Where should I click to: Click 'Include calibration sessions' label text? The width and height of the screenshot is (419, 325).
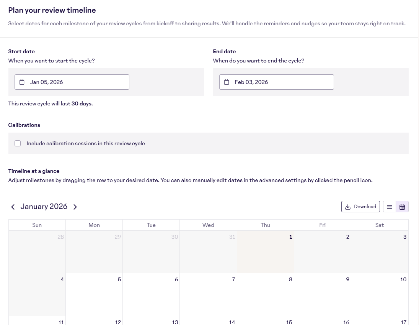pos(86,143)
